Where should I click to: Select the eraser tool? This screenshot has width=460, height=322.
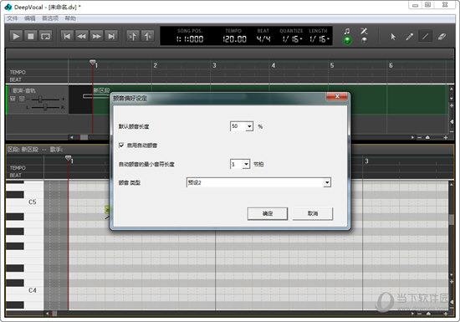[442, 37]
